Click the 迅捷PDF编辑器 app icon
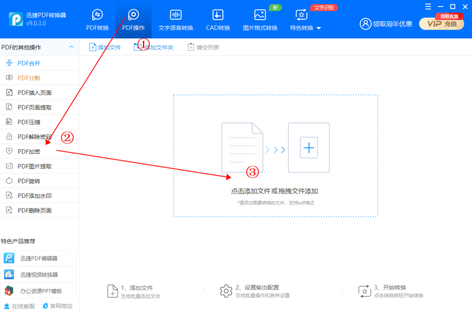The image size is (472, 314). pyautogui.click(x=9, y=258)
